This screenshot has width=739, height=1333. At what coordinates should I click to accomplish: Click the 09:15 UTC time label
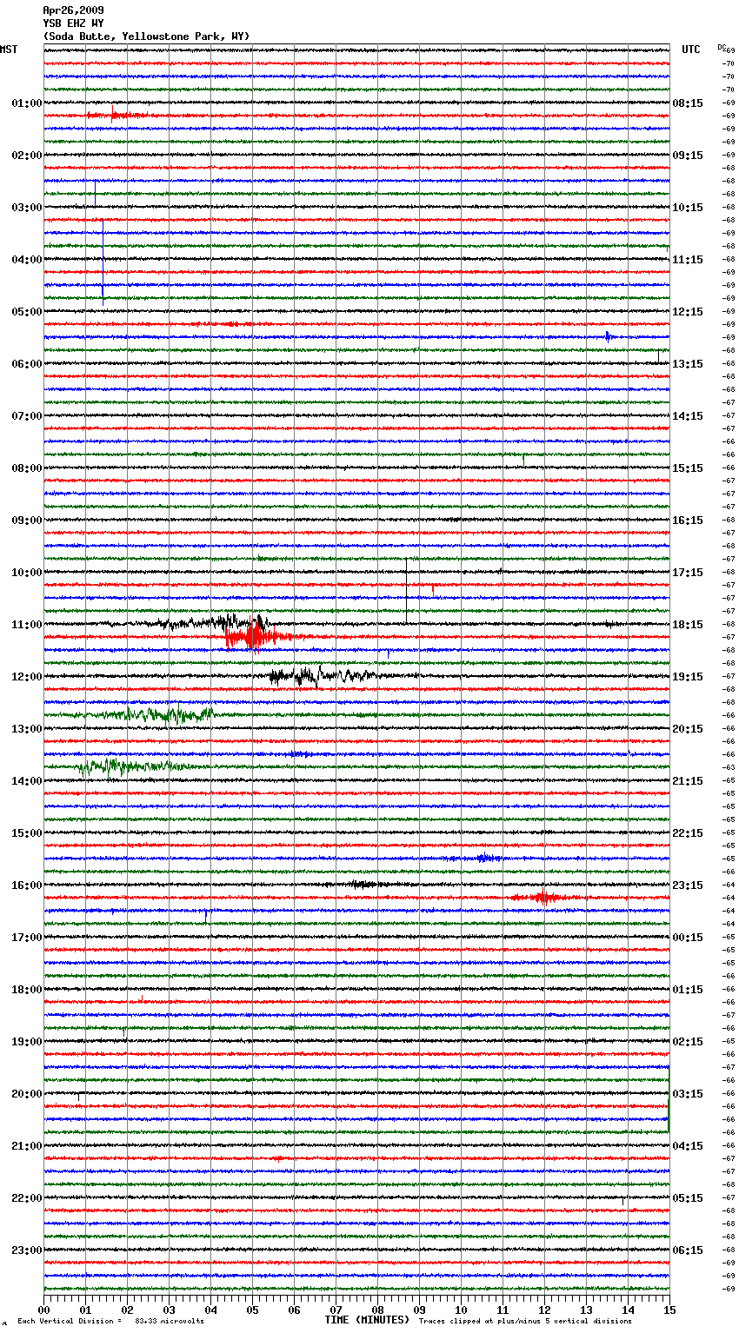pyautogui.click(x=688, y=156)
